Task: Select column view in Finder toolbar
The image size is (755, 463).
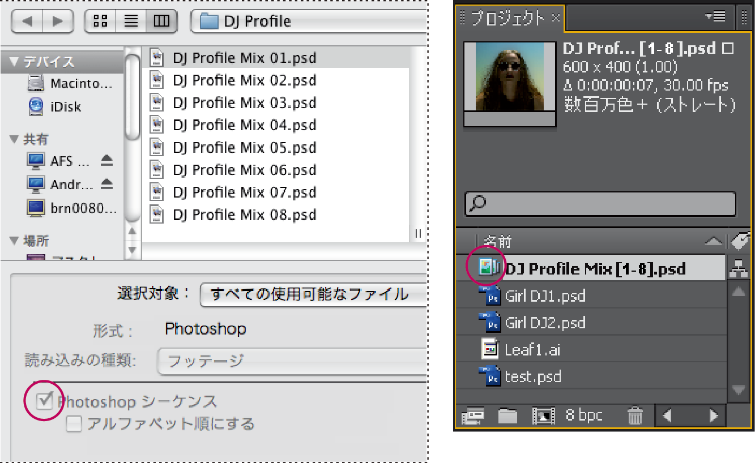Action: 161,21
